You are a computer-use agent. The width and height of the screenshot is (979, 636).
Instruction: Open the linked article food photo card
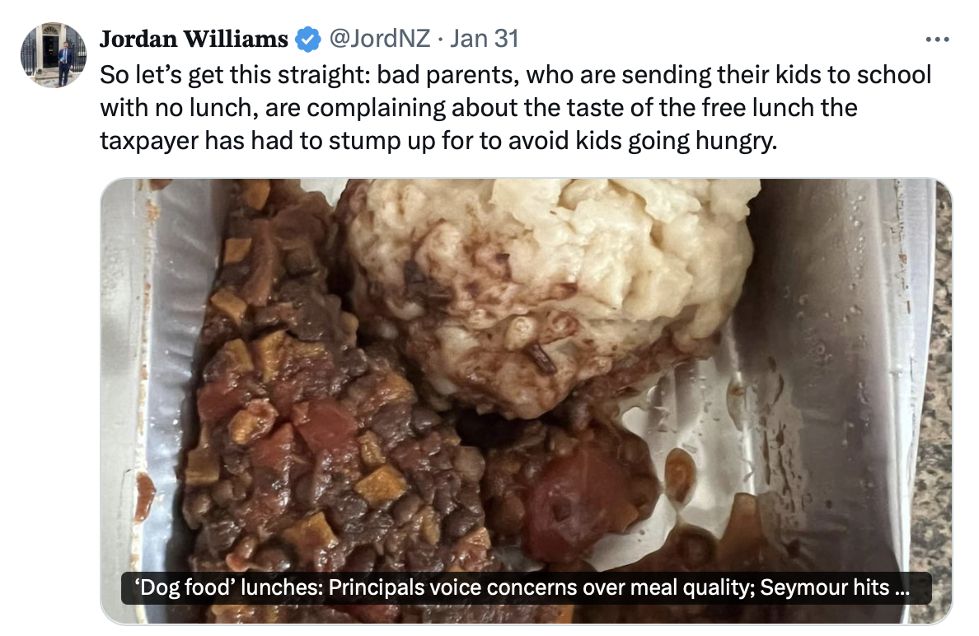[x=526, y=400]
